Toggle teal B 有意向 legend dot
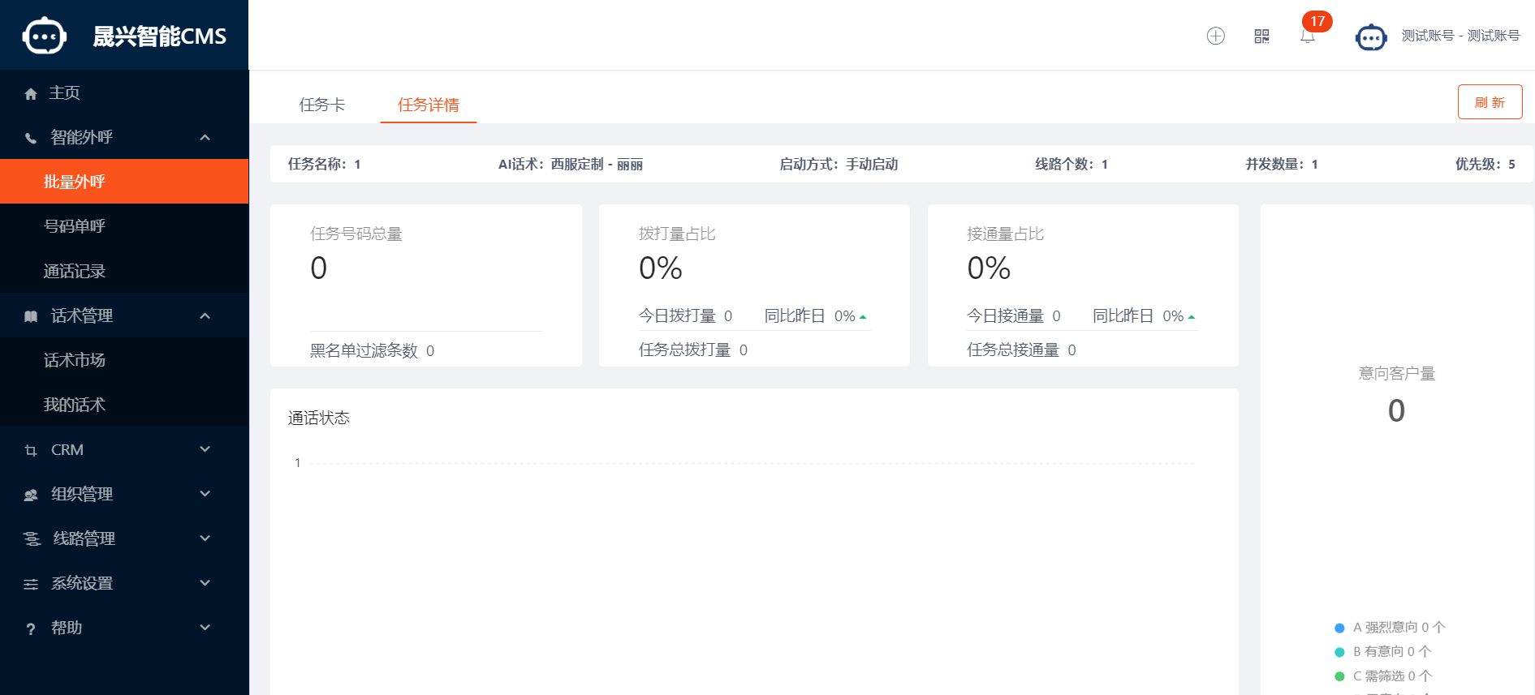1535x695 pixels. 1339,652
